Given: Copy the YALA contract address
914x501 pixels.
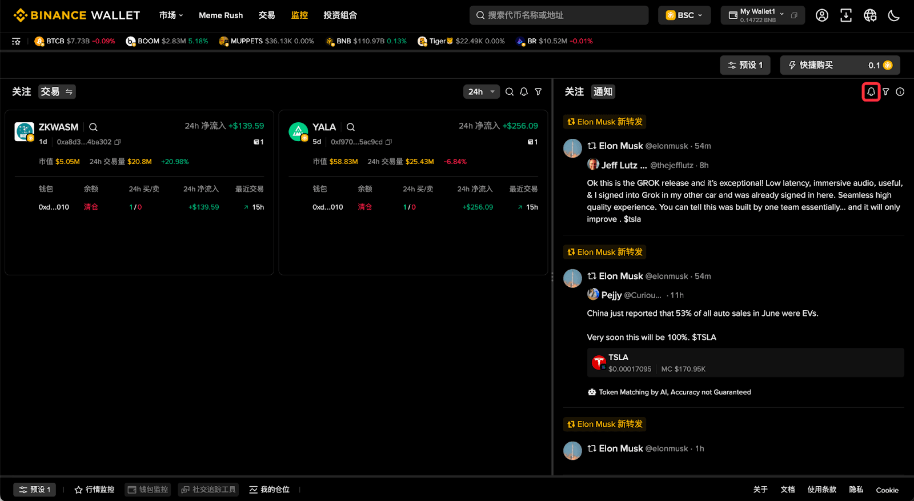Looking at the screenshot, I should pyautogui.click(x=389, y=142).
